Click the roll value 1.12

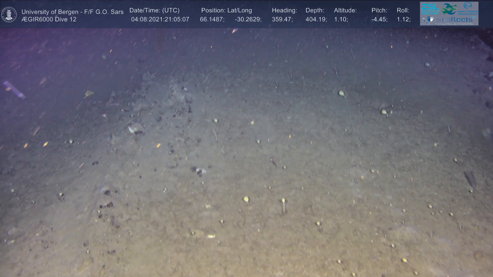[403, 19]
